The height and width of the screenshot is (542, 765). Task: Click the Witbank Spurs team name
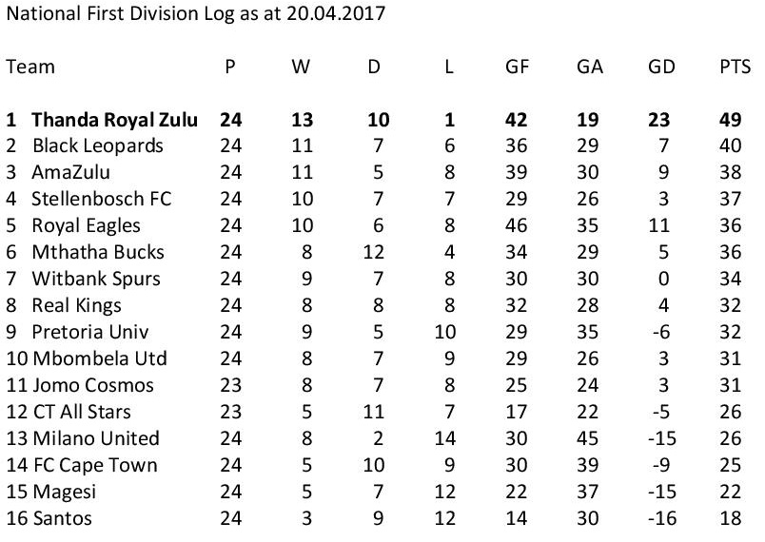pos(95,280)
